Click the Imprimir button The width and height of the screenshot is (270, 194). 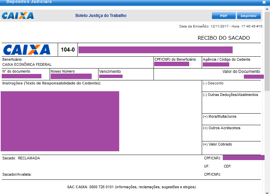point(249,16)
